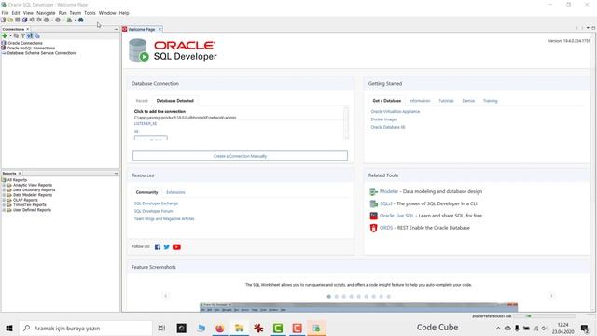Click the ORDS shield icon

(x=373, y=228)
